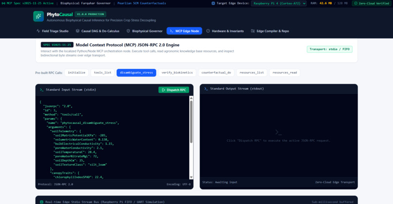Go to Hardware & Invariants tab
The width and height of the screenshot is (393, 204).
(225, 31)
